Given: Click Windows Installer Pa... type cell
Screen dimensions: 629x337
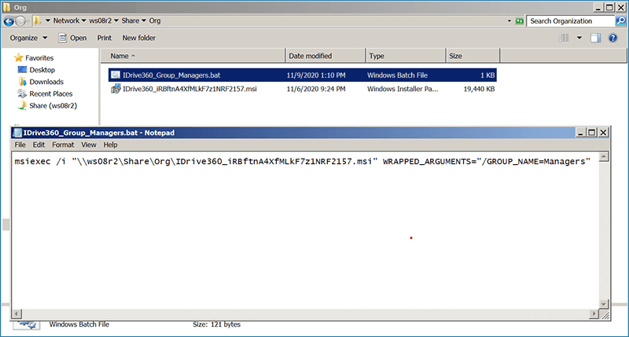Looking at the screenshot, I should (403, 89).
